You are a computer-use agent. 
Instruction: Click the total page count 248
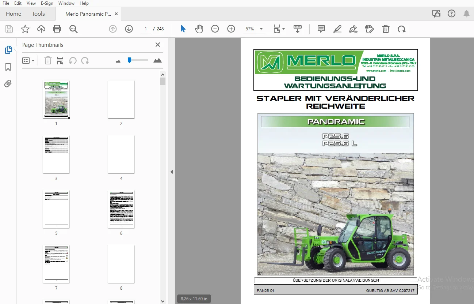[160, 29]
